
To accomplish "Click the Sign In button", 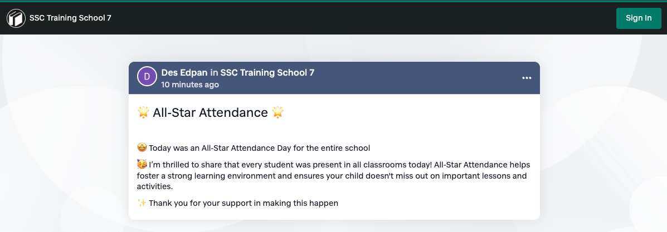I will (639, 18).
